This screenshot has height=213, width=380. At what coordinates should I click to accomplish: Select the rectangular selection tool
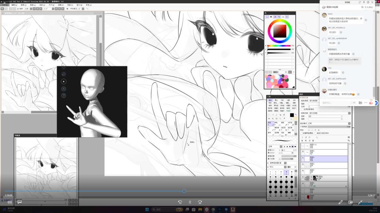(269, 115)
